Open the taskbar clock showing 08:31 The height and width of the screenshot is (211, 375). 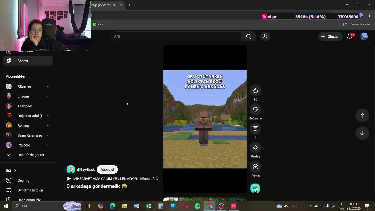pyautogui.click(x=354, y=206)
